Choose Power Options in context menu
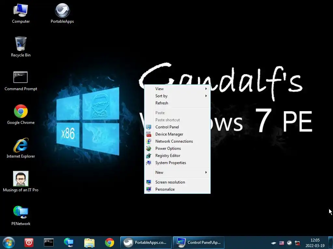Image resolution: width=333 pixels, height=249 pixels. coord(177,148)
